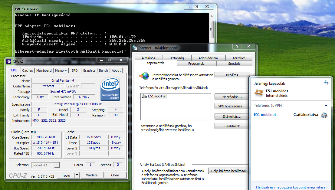Click the CPU-Z title bar icon
The image size is (335, 190).
[x=9, y=61]
